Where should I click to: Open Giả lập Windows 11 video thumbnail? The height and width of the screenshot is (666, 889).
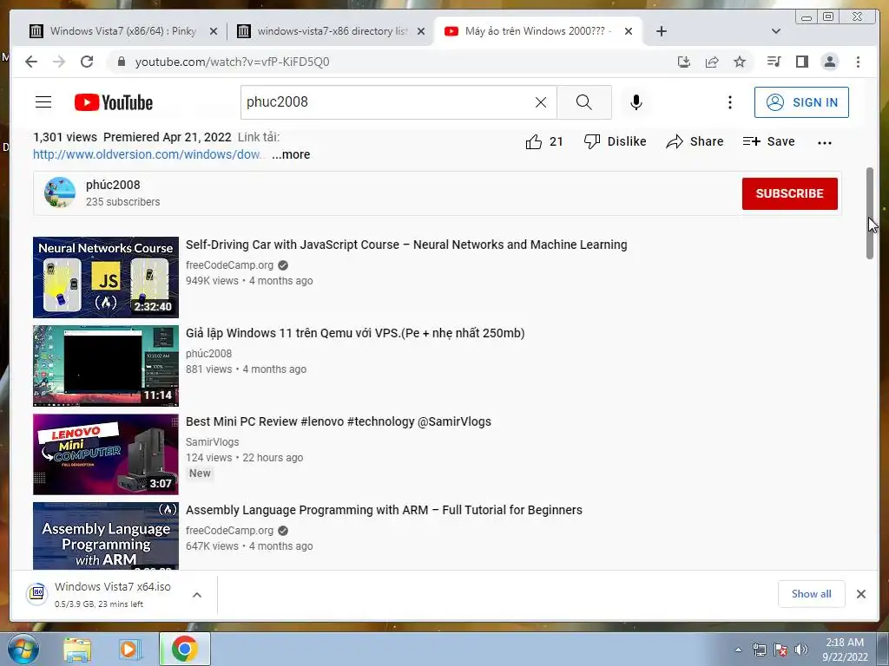tap(105, 366)
